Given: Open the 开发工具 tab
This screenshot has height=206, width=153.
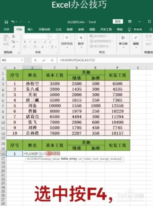Looking at the screenshot, I should pyautogui.click(x=106, y=29).
